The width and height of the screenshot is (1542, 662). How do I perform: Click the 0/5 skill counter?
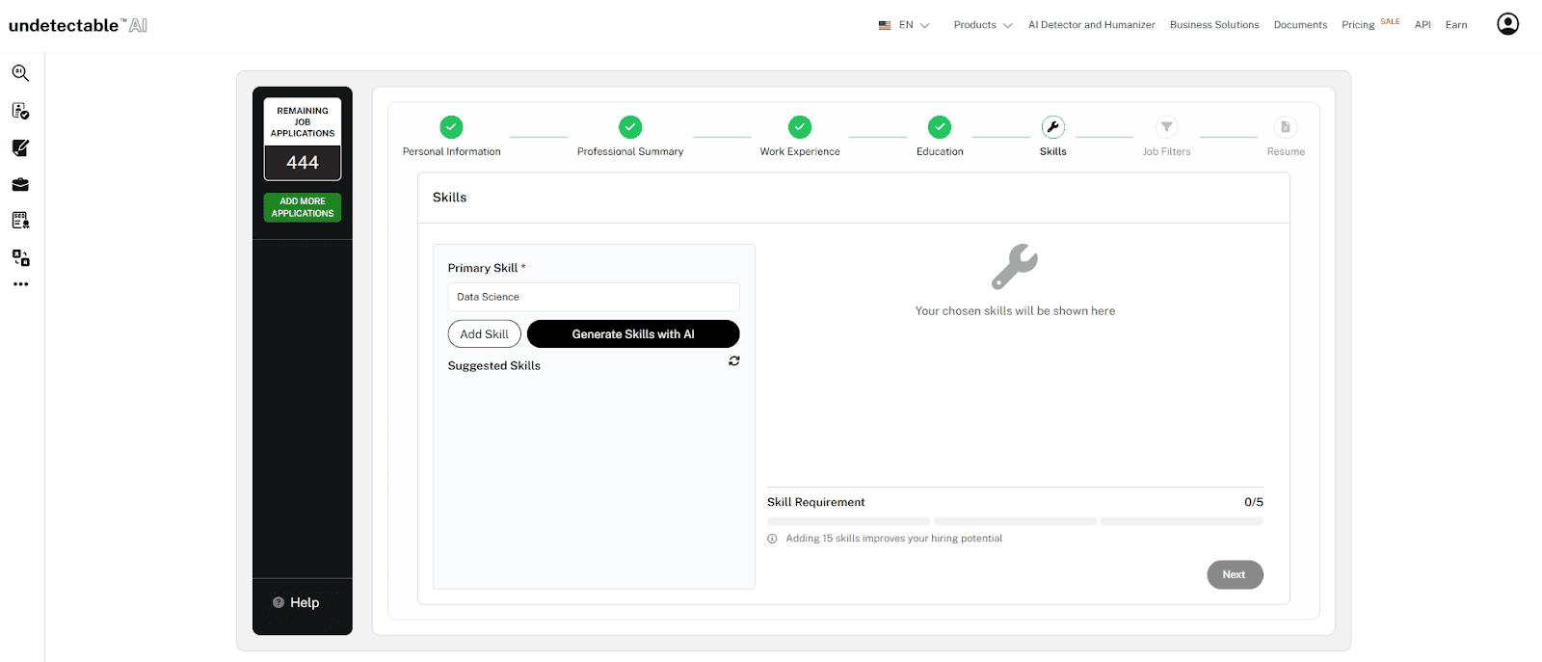pos(1254,502)
